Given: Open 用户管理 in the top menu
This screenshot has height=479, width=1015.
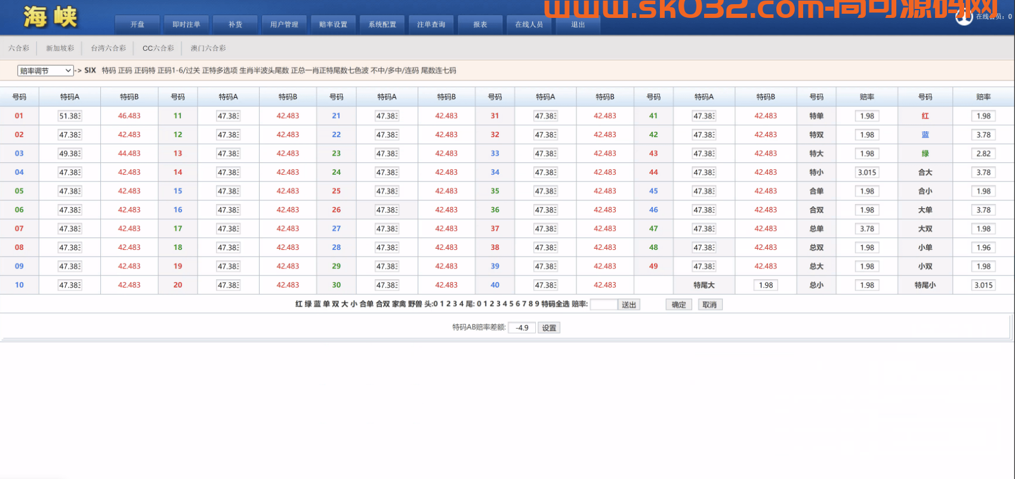Looking at the screenshot, I should (x=284, y=24).
